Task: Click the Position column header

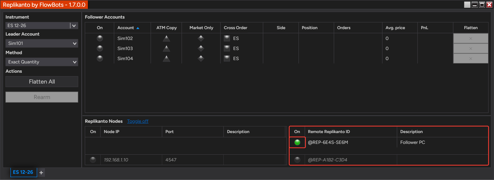Action: coord(316,28)
